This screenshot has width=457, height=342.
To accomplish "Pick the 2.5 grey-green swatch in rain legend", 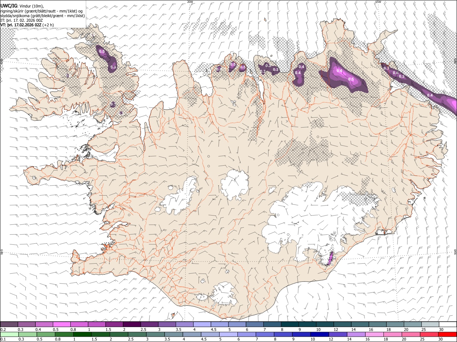I will click(137, 334).
